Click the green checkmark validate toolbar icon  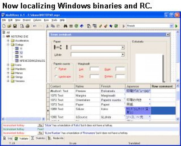(116, 26)
